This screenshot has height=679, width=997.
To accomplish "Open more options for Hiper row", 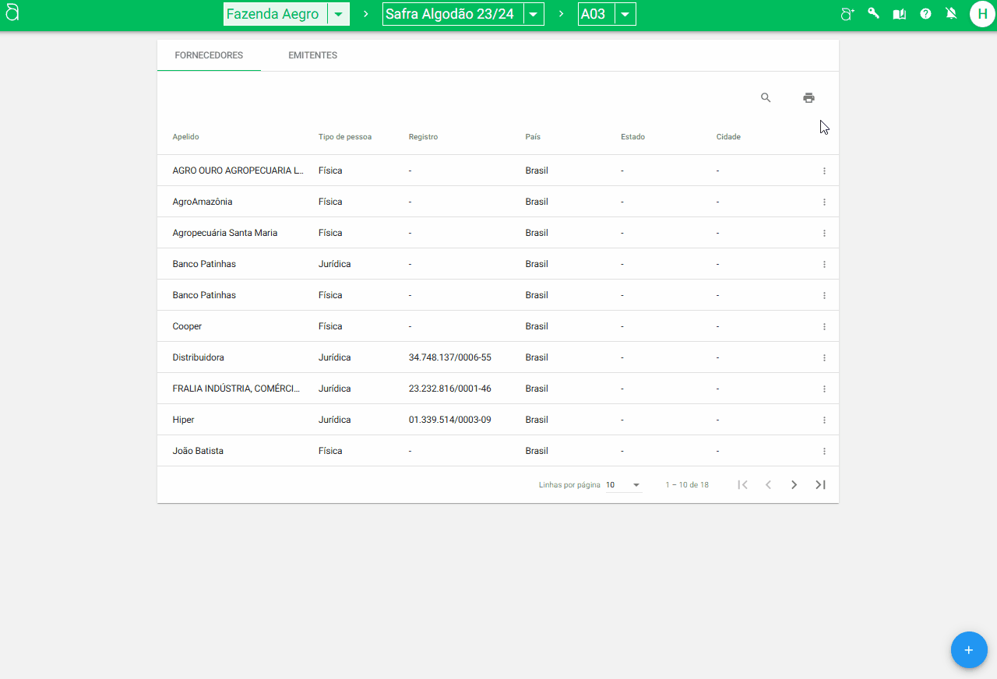I will (824, 420).
